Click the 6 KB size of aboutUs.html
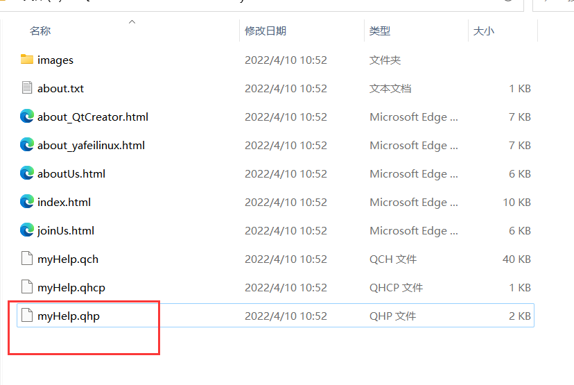Screen dimensions: 574x385 [x=520, y=173]
